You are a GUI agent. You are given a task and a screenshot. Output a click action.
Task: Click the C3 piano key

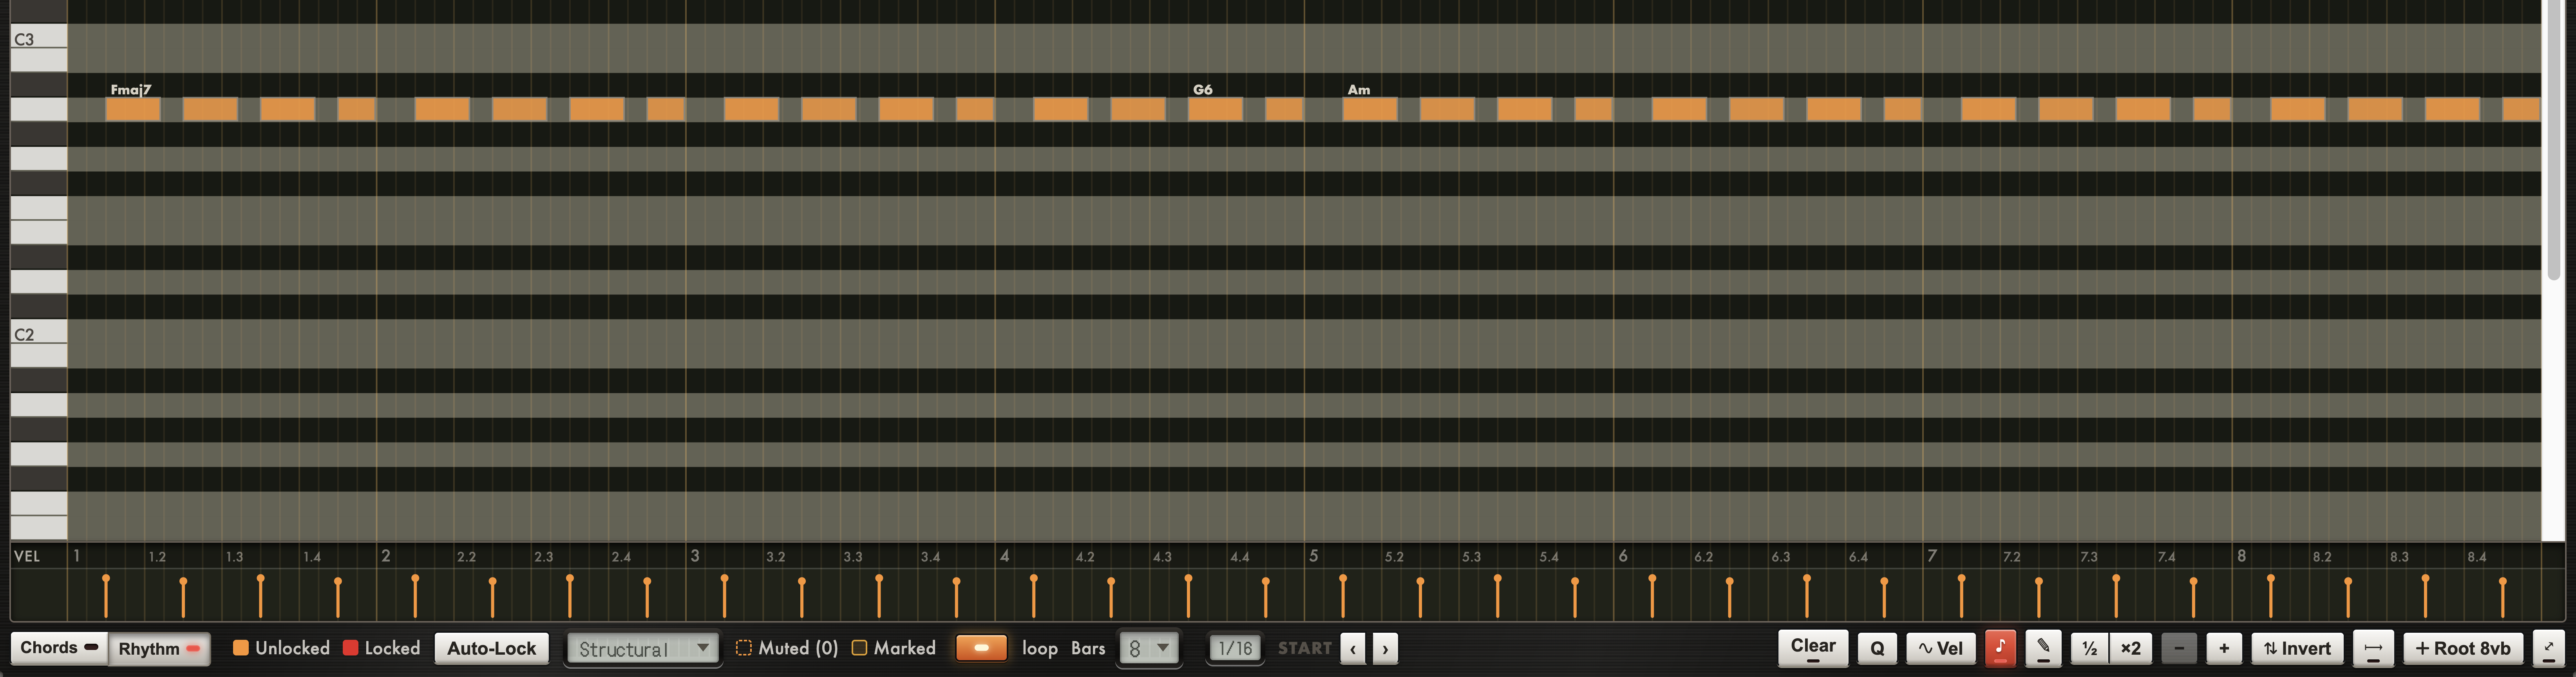(39, 37)
